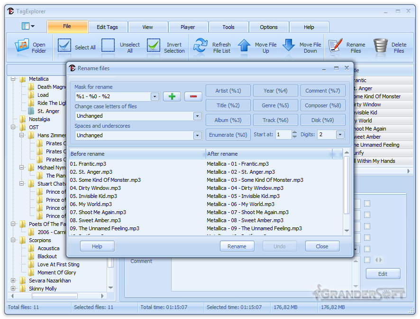This screenshot has width=420, height=319.
Task: Open the Player tab
Action: 188,27
